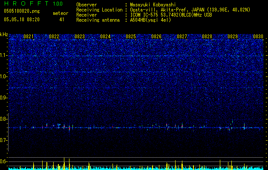Click the 0822 time marker
Viewport: 268px width, 170px height.
pos(54,37)
